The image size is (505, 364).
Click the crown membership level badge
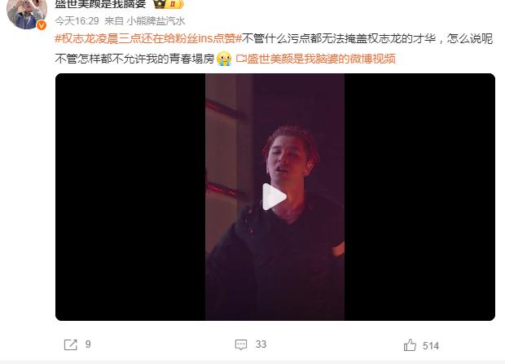(x=168, y=4)
